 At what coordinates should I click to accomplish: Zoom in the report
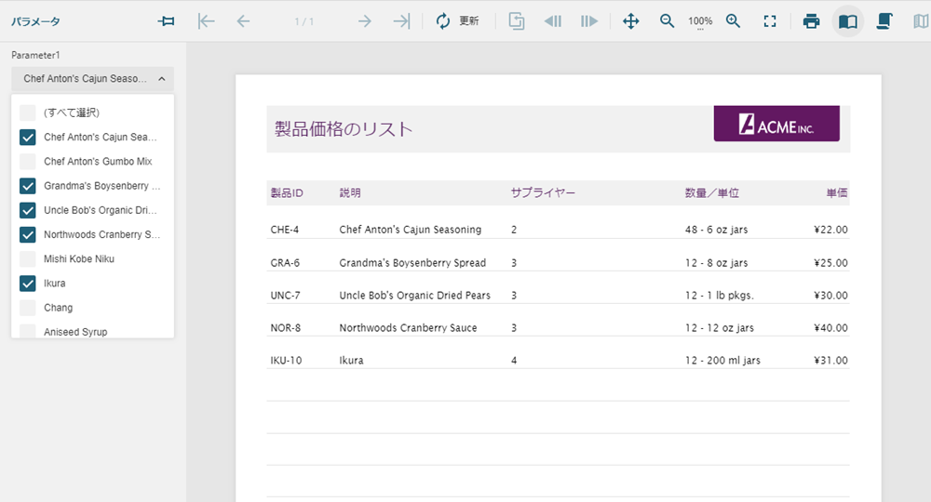pos(734,21)
